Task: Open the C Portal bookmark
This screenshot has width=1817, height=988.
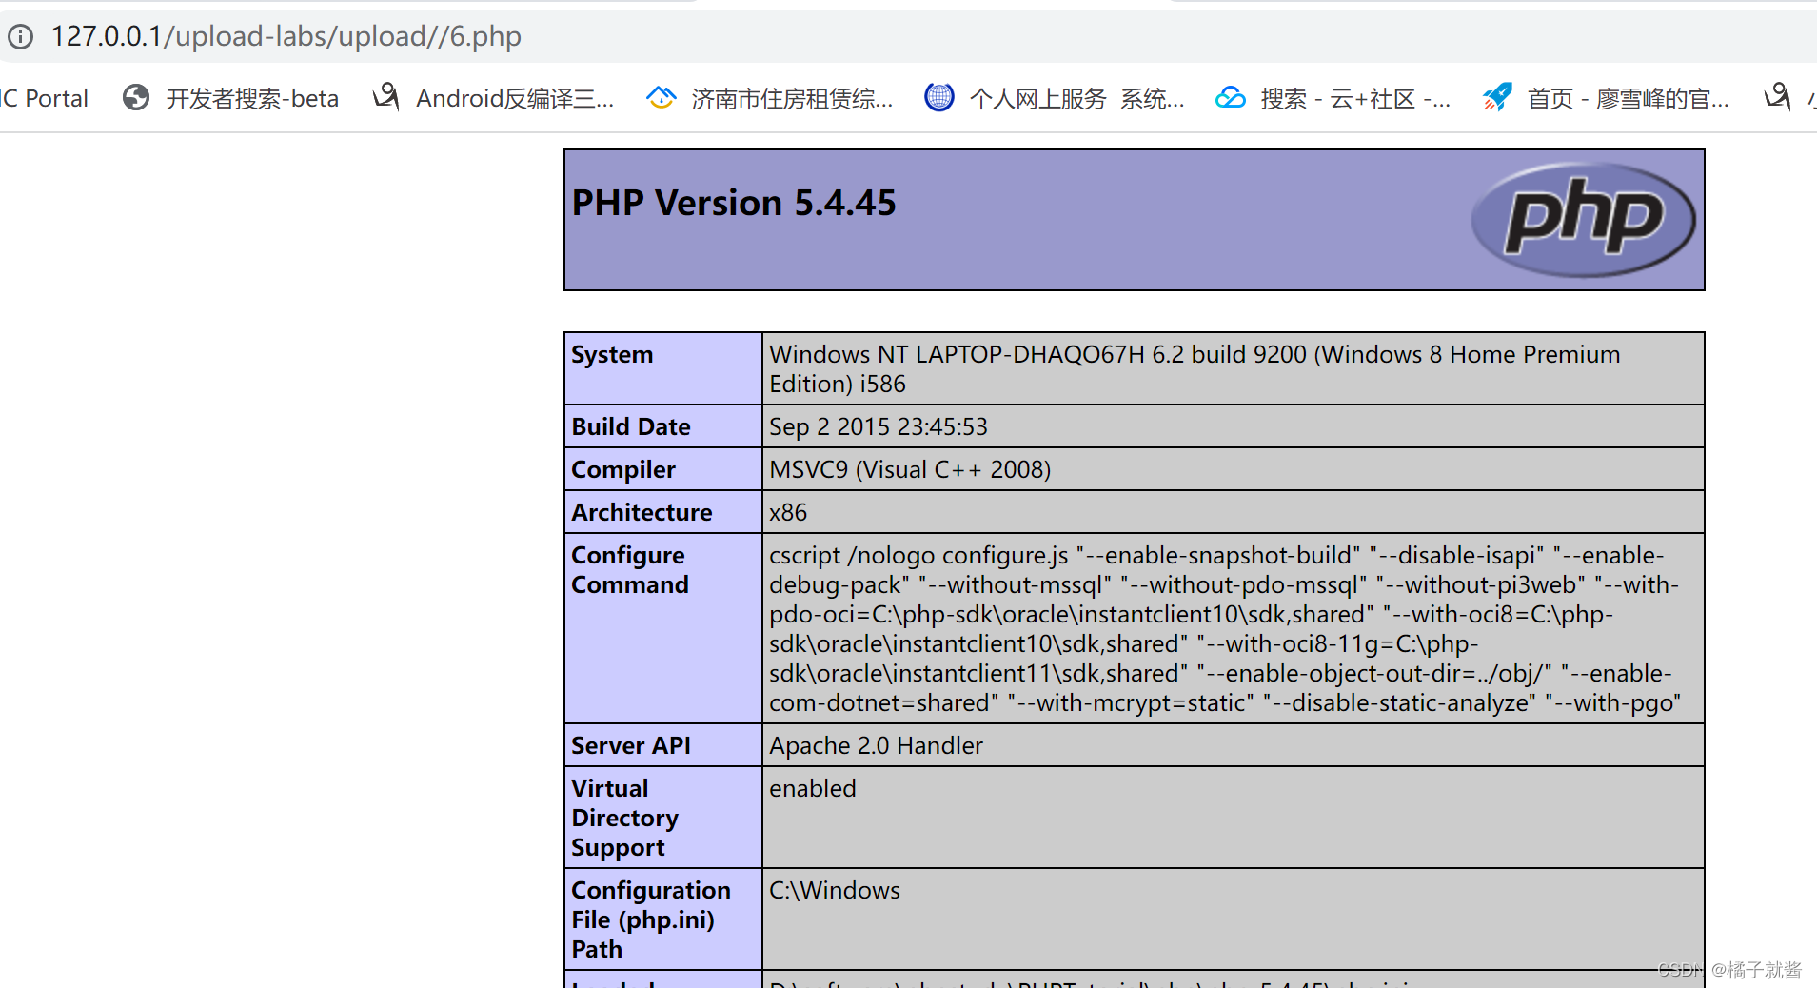Action: tap(44, 98)
